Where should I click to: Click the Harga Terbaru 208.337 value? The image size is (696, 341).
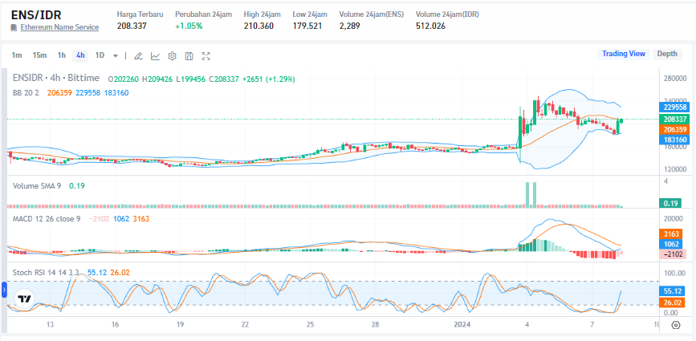pyautogui.click(x=132, y=26)
